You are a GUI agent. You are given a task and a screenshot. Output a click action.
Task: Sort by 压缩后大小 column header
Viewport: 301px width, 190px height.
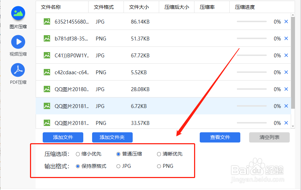[x=176, y=7]
